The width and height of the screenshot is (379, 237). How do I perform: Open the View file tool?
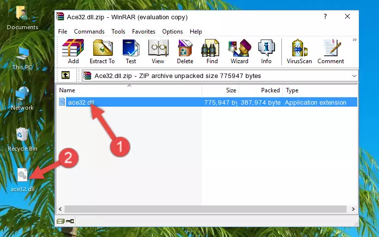(x=158, y=51)
